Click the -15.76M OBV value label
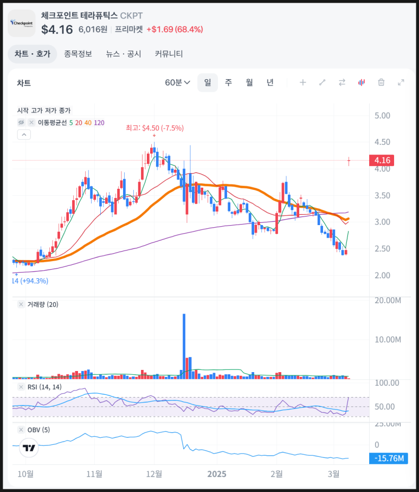This screenshot has width=419, height=492. coord(389,458)
